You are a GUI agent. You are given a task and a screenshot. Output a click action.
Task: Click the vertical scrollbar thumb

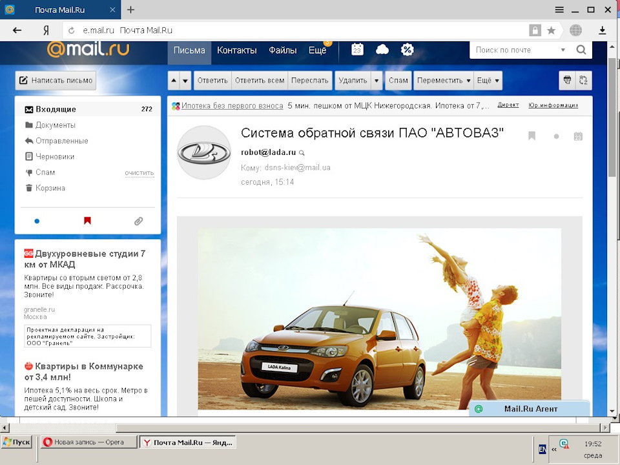point(612,118)
